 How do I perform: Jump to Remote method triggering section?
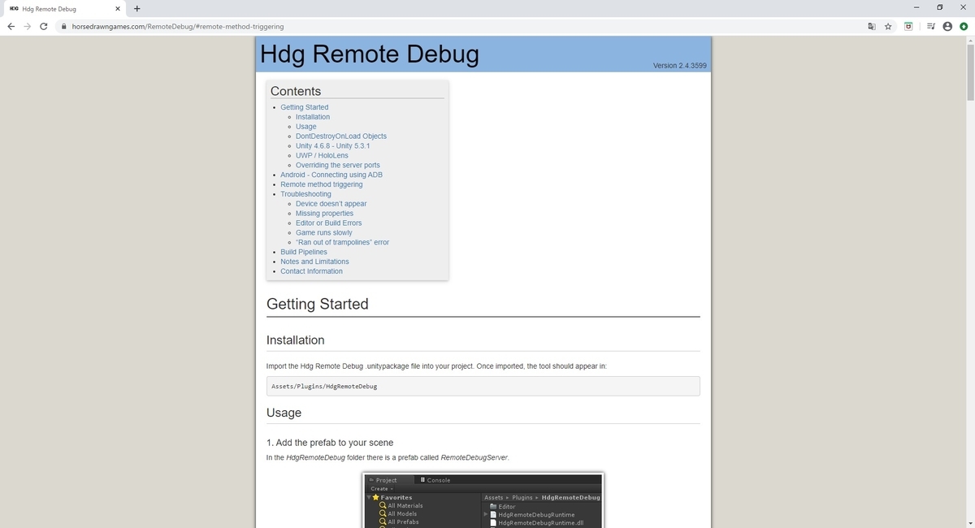pyautogui.click(x=322, y=184)
